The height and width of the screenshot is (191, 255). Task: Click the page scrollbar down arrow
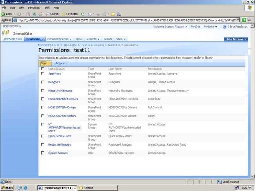click(252, 177)
